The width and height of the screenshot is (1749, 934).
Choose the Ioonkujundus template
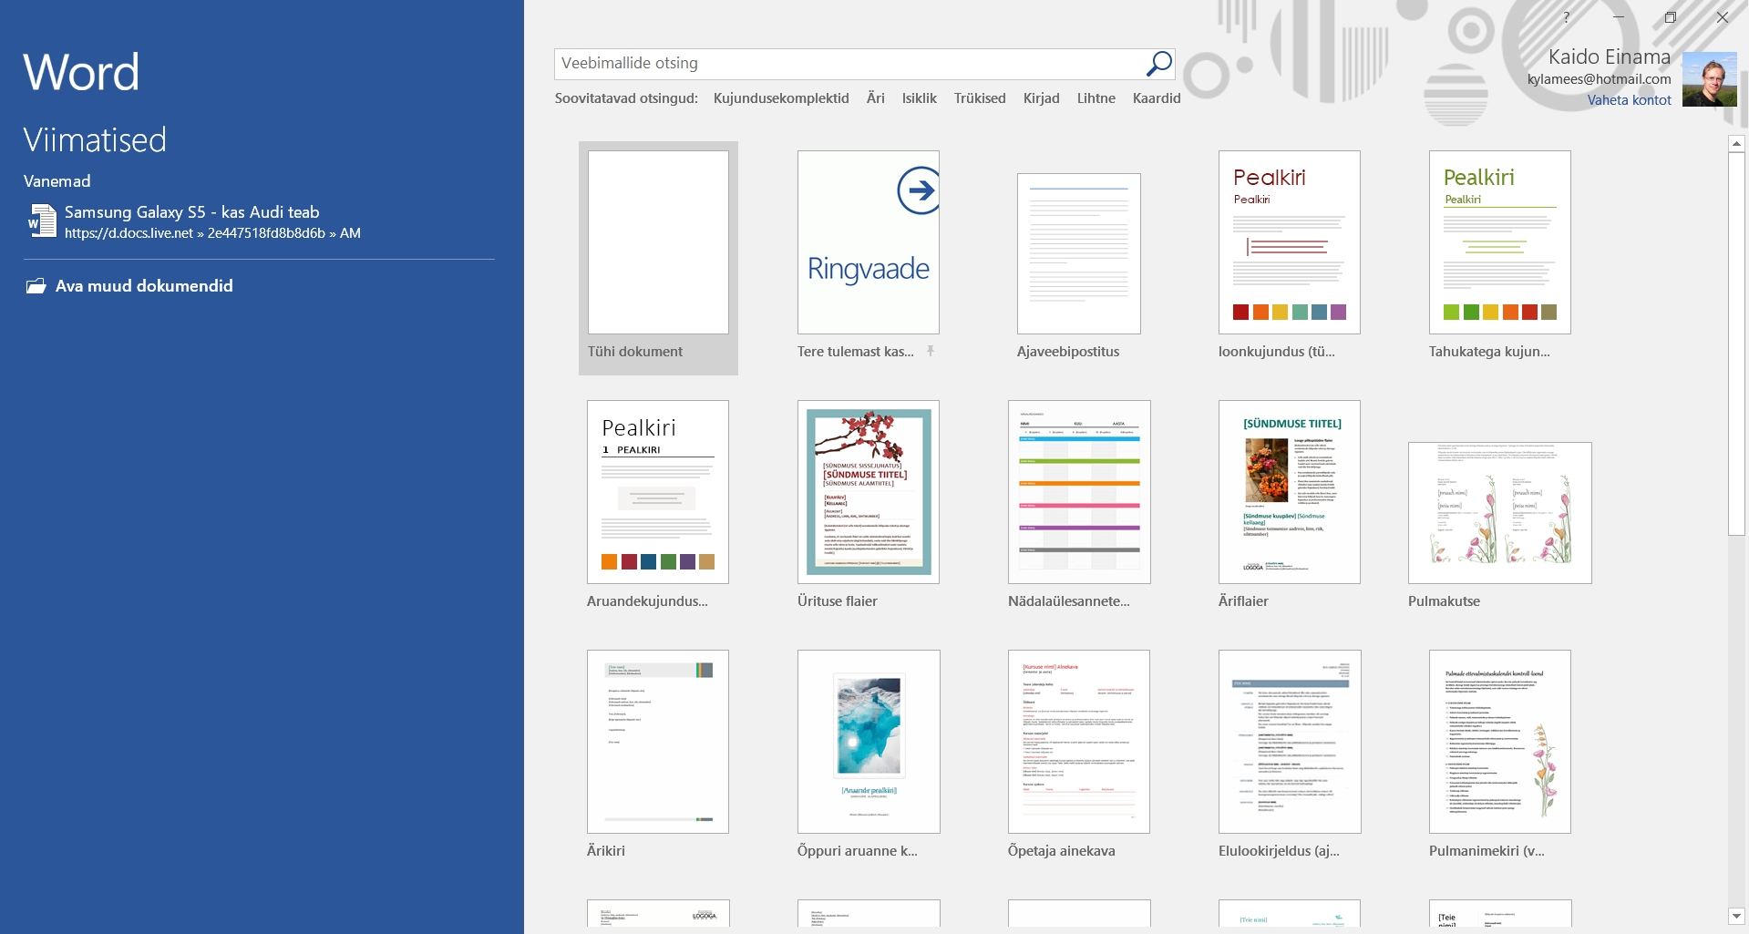pyautogui.click(x=1290, y=242)
